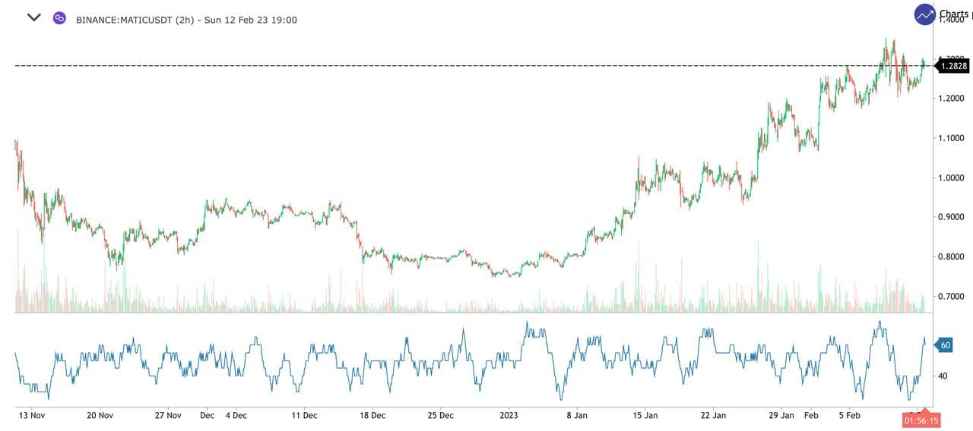The width and height of the screenshot is (973, 431).
Task: Click the purple MATIC coin icon
Action: pos(59,18)
